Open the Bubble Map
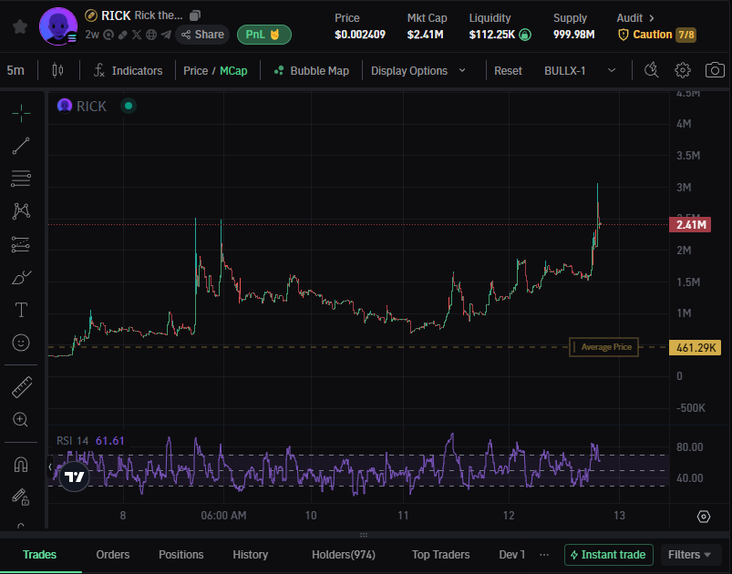Image resolution: width=732 pixels, height=574 pixels. click(x=312, y=70)
